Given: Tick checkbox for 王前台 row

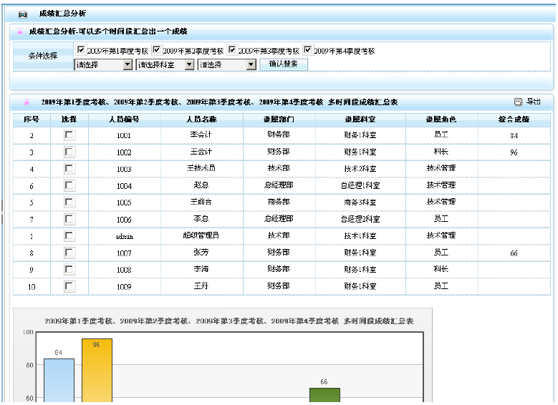Looking at the screenshot, I should (69, 202).
